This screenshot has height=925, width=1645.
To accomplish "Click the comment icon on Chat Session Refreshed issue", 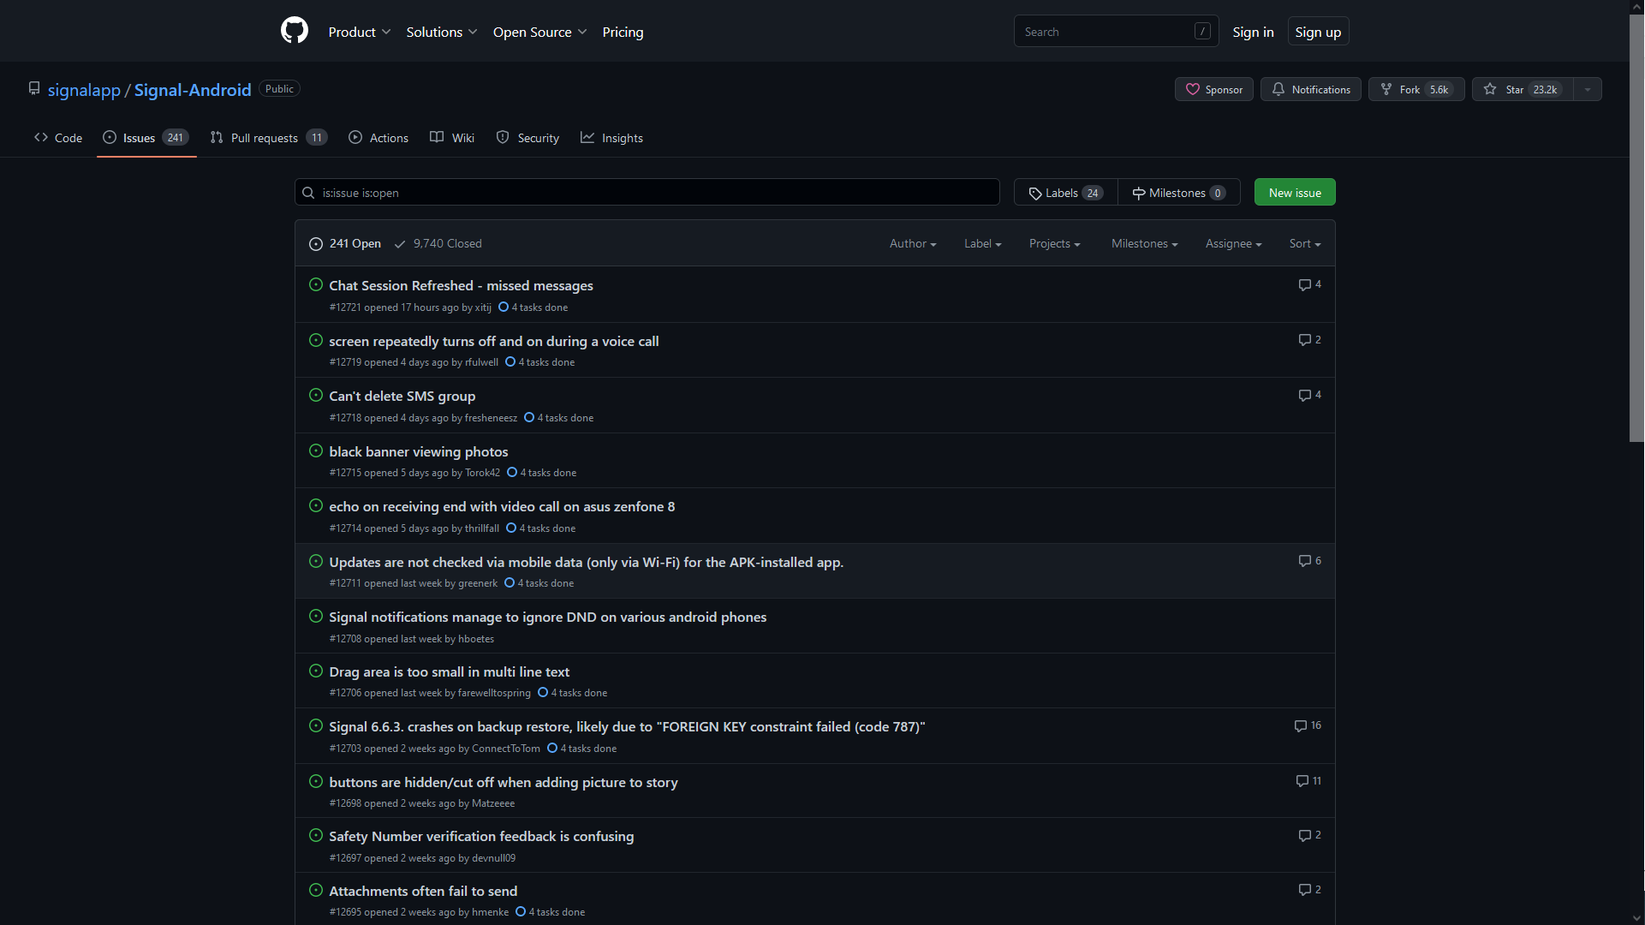I will point(1304,284).
